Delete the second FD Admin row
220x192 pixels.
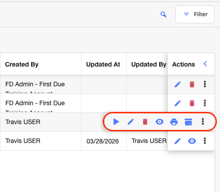coord(192,103)
